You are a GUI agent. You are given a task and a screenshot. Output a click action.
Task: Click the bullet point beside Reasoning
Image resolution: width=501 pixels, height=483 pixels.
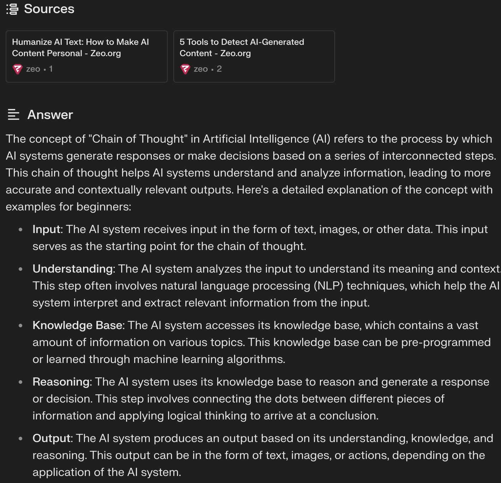(x=20, y=382)
